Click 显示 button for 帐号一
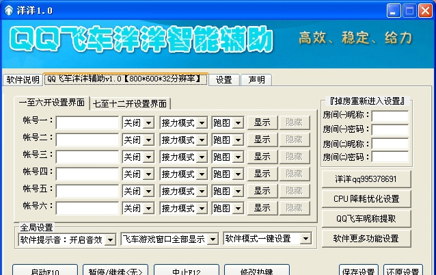436x275 pixels. (x=262, y=122)
